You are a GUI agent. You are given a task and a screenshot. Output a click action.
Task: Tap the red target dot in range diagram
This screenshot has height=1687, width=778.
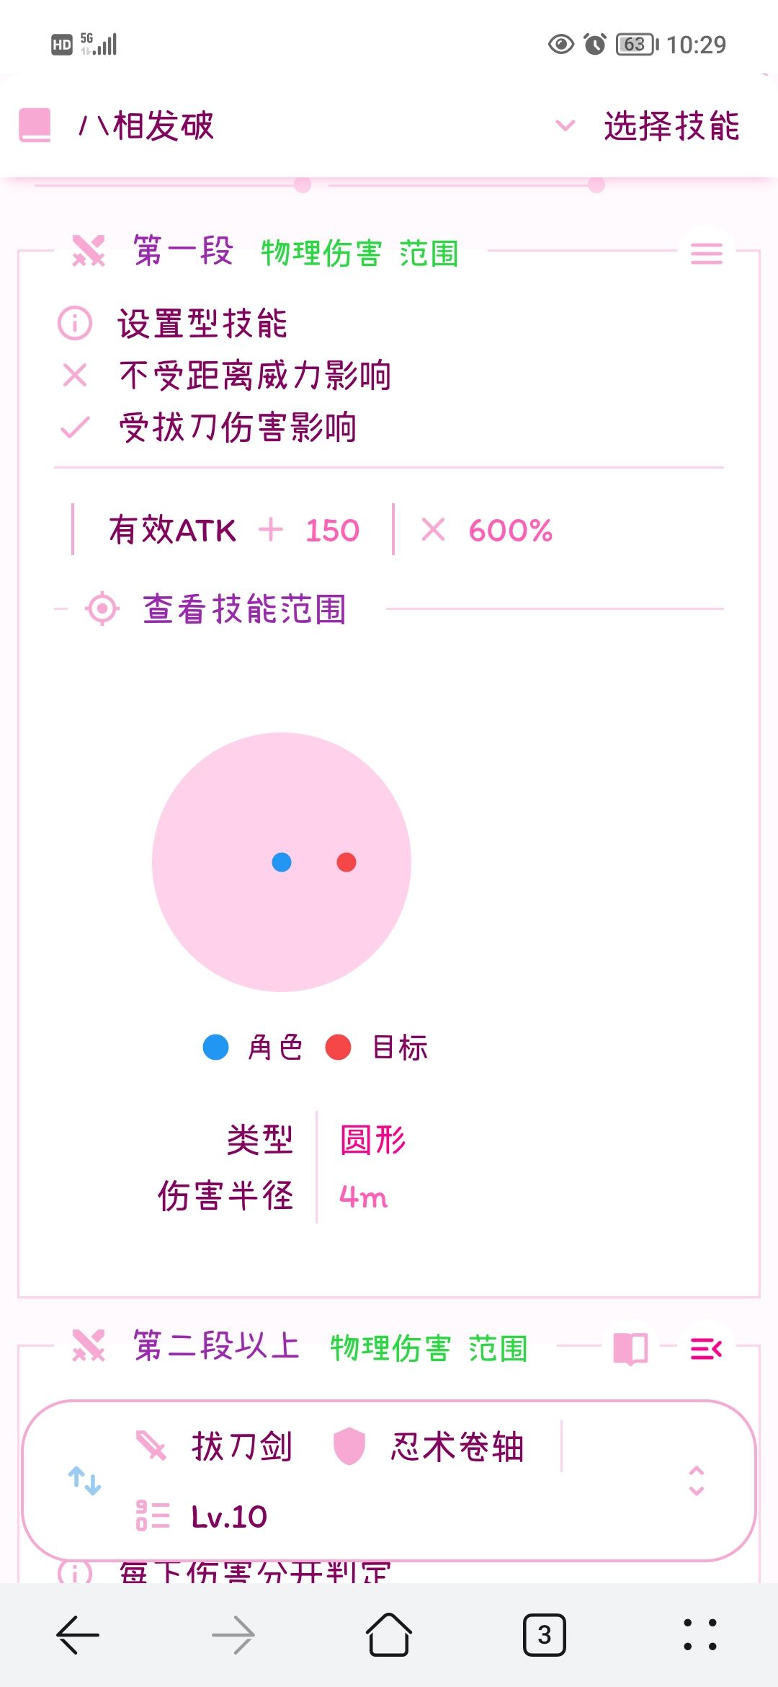pos(346,862)
